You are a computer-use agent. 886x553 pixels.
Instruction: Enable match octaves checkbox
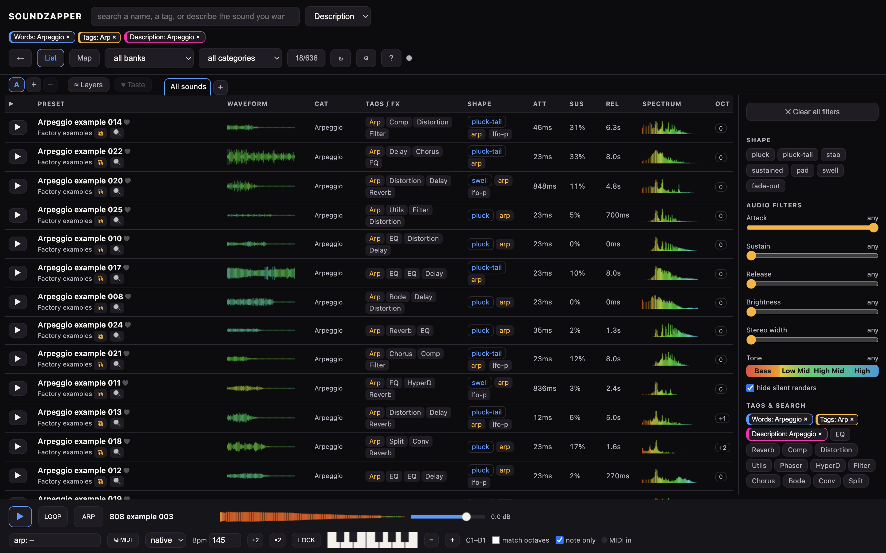pyautogui.click(x=496, y=540)
